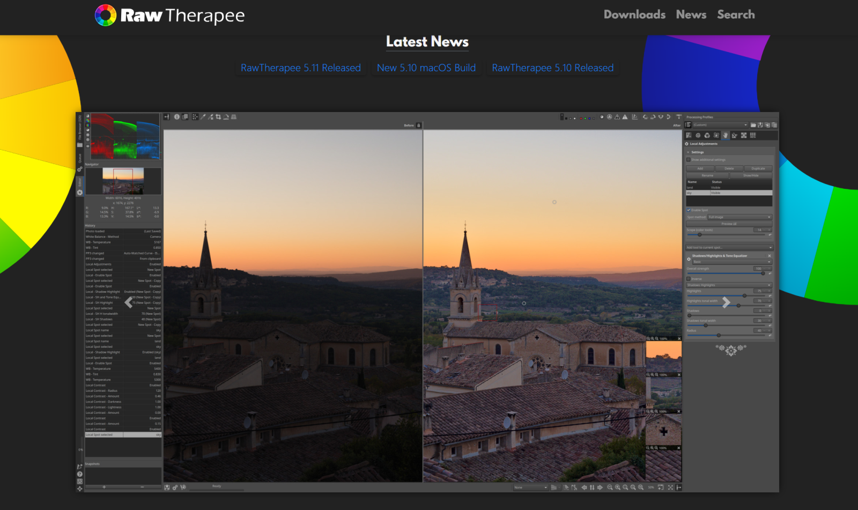
Task: Select Local Contrast - Radius history entry
Action: point(123,391)
